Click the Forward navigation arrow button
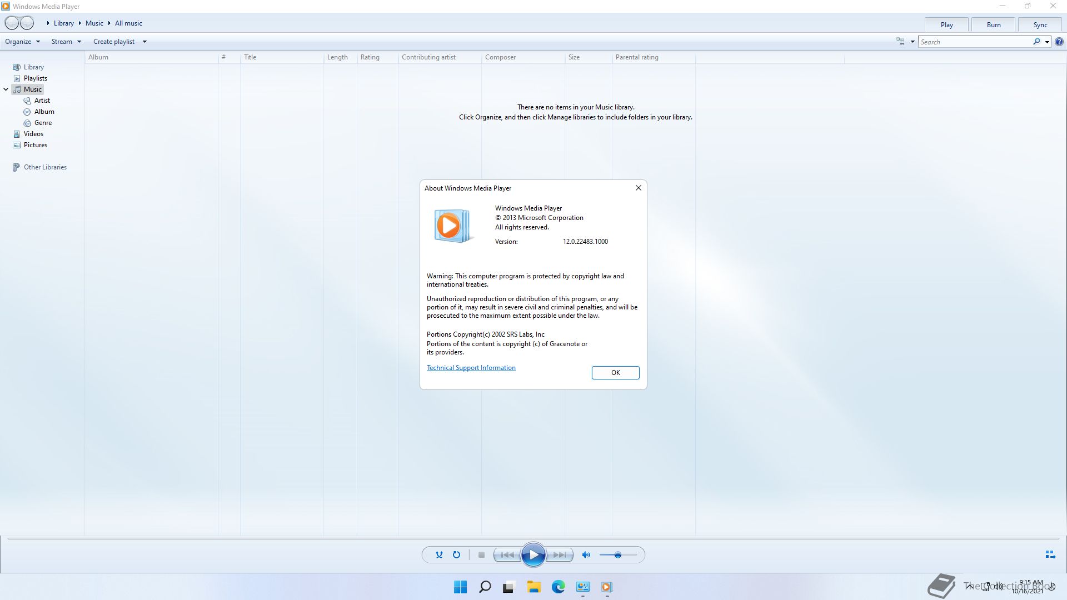 point(27,23)
